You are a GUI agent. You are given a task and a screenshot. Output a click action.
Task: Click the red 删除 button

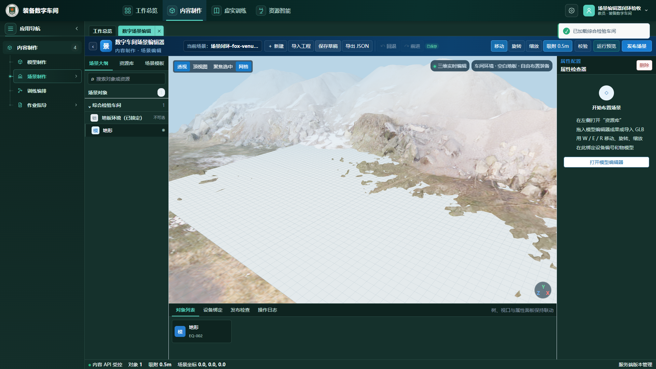(x=644, y=65)
